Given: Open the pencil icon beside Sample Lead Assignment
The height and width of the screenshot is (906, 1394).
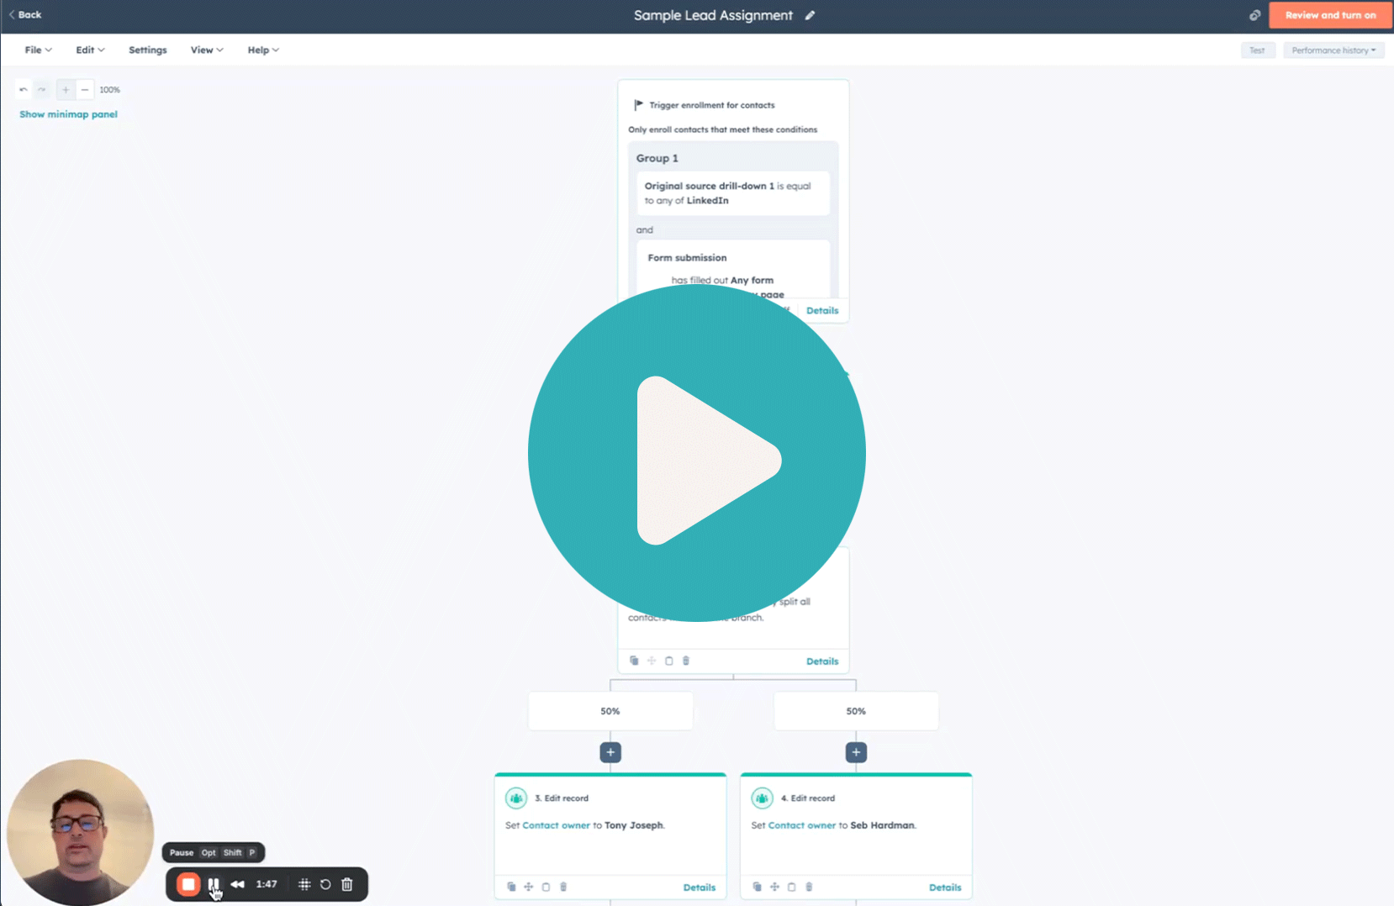Looking at the screenshot, I should click(810, 15).
